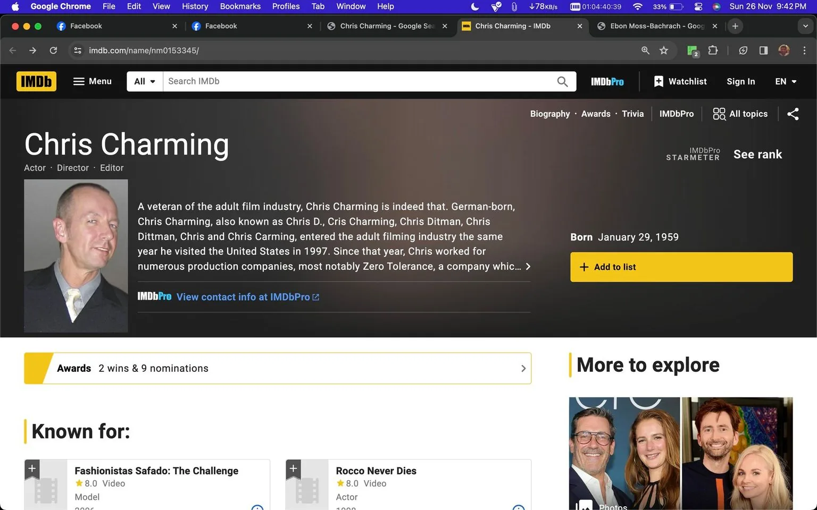
Task: Add Fashionistas Safado via the plus overlay
Action: [32, 469]
